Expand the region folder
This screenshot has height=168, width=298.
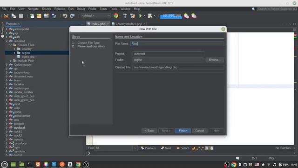click(x=14, y=53)
